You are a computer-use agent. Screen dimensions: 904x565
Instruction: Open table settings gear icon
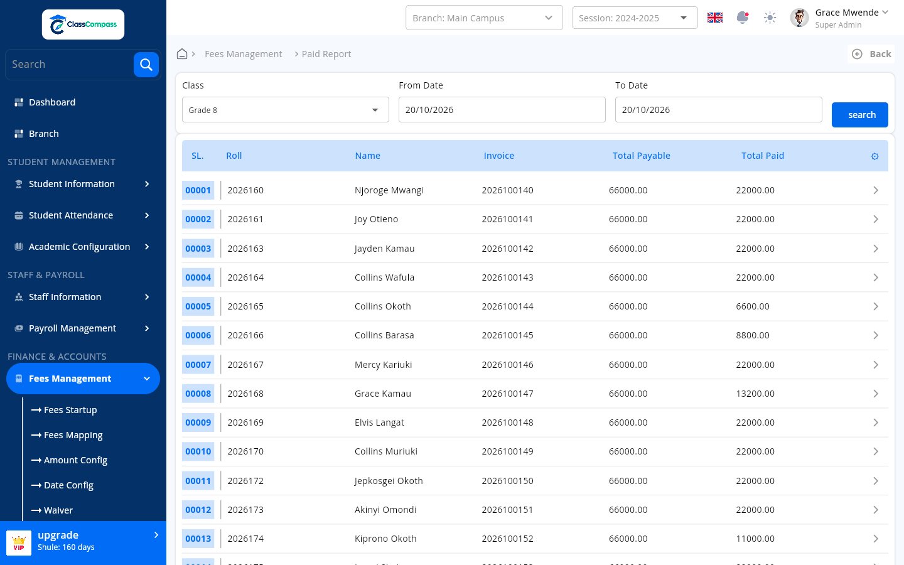pyautogui.click(x=874, y=156)
